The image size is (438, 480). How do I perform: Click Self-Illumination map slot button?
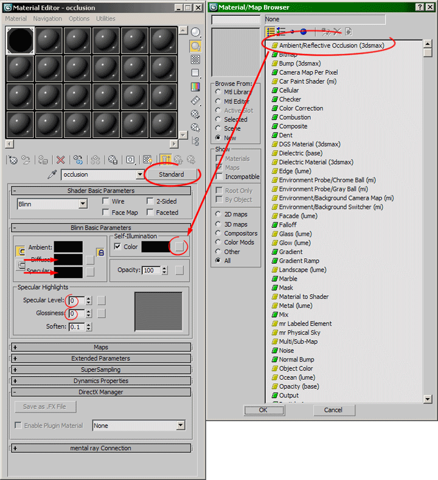click(x=179, y=247)
